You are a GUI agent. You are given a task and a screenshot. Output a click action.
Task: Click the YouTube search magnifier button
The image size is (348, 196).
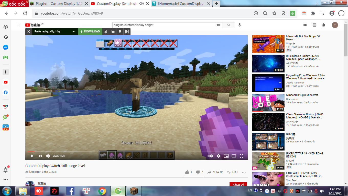[229, 25]
